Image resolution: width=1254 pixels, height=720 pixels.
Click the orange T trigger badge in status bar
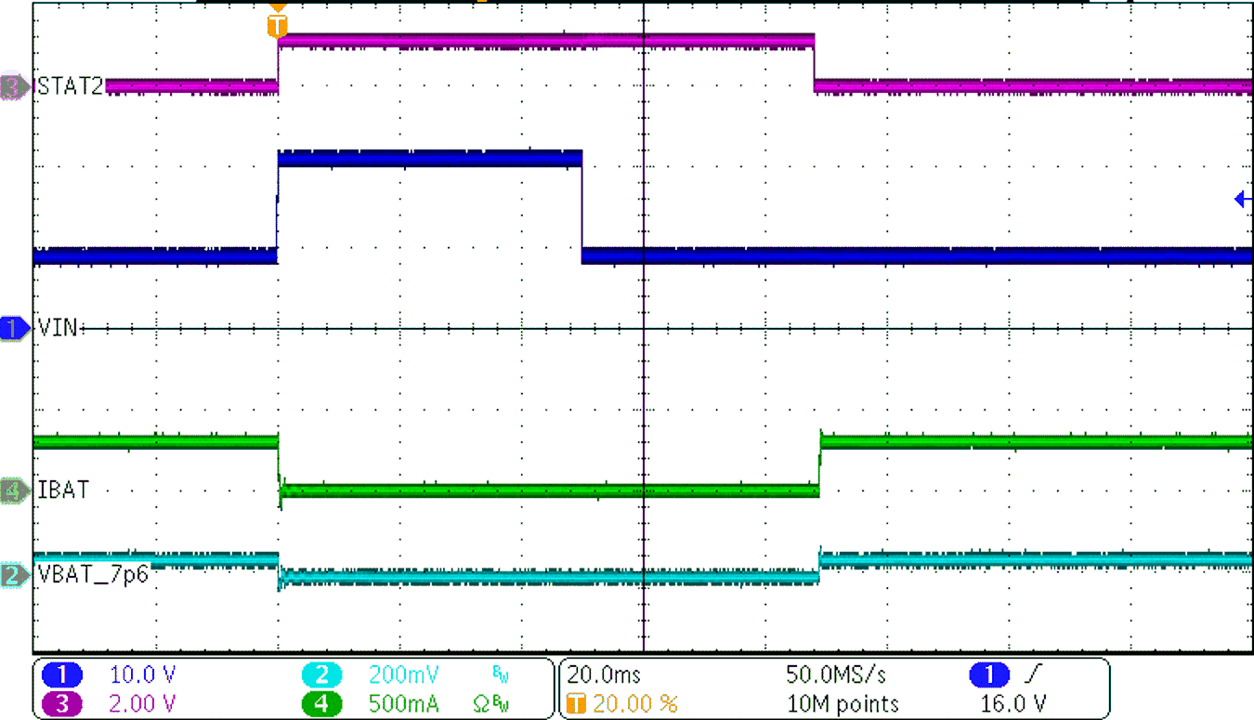[x=578, y=703]
